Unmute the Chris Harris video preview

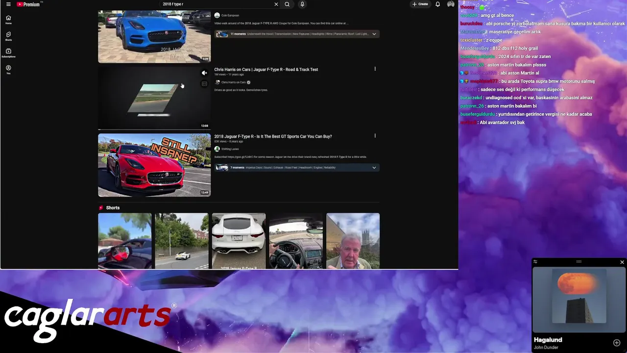click(x=204, y=73)
